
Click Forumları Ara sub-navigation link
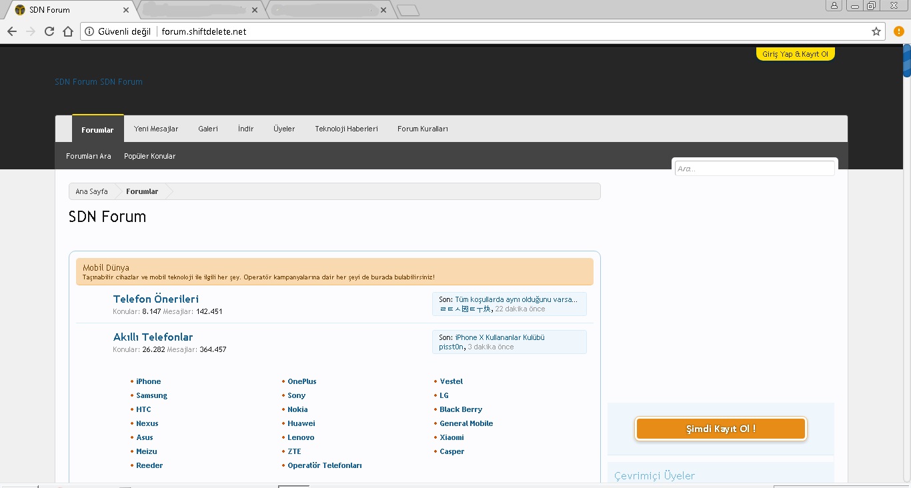pyautogui.click(x=89, y=156)
